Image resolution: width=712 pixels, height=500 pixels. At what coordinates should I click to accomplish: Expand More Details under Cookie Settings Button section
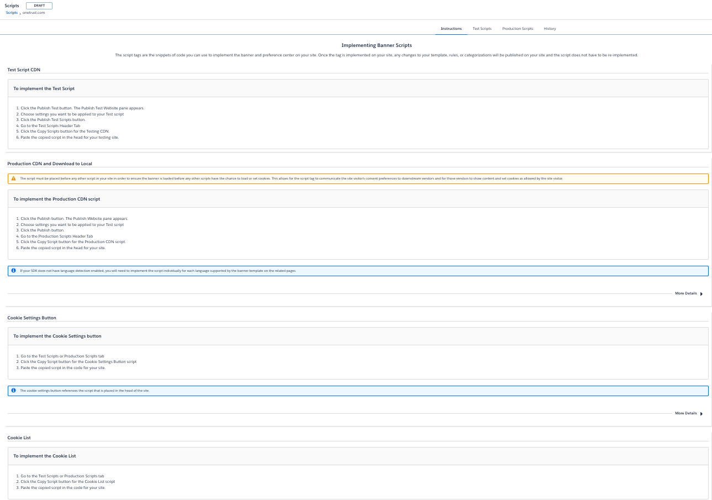point(688,413)
